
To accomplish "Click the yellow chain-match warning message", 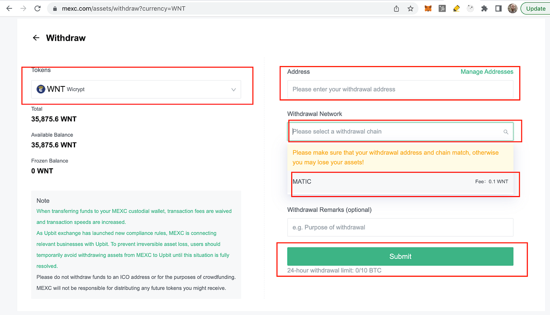I will point(400,157).
